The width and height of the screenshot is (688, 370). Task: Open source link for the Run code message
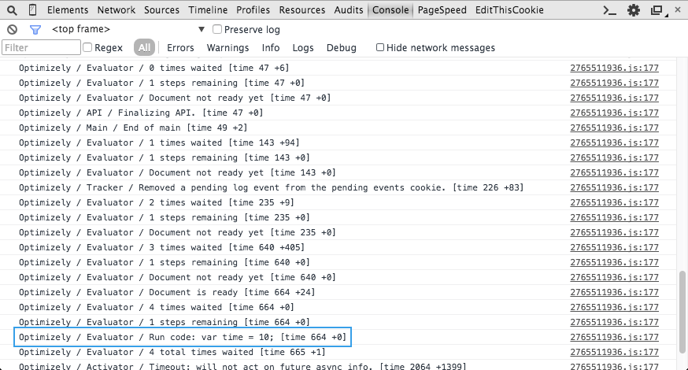614,338
